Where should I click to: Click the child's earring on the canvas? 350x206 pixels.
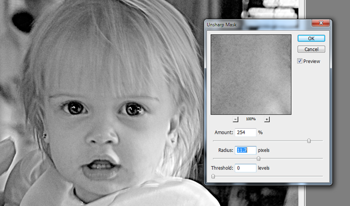click(x=44, y=135)
